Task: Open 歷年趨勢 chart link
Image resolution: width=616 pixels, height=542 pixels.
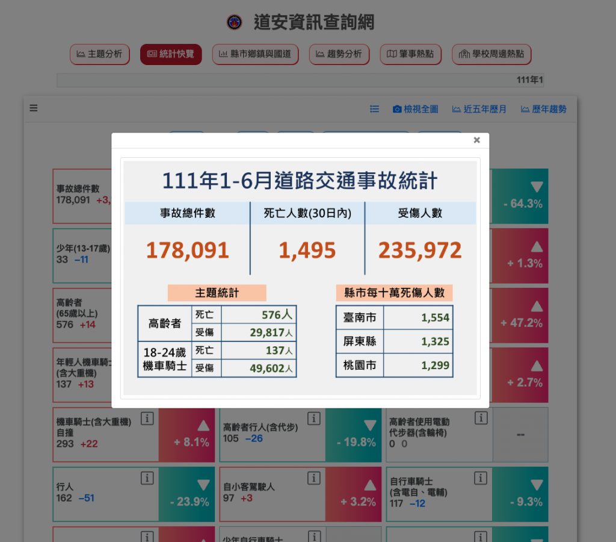Action: coord(544,109)
